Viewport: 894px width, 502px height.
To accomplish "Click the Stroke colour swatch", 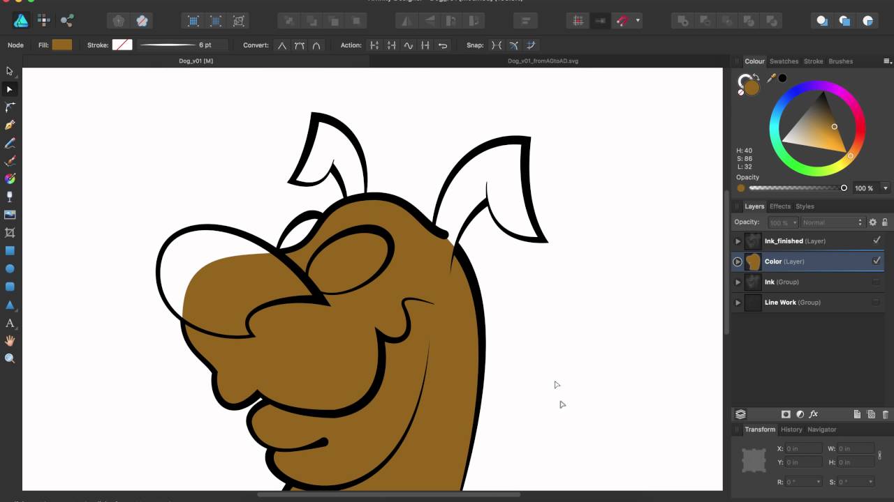I will click(x=122, y=45).
